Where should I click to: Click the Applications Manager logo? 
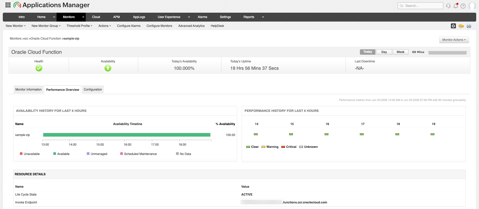pos(51,5)
